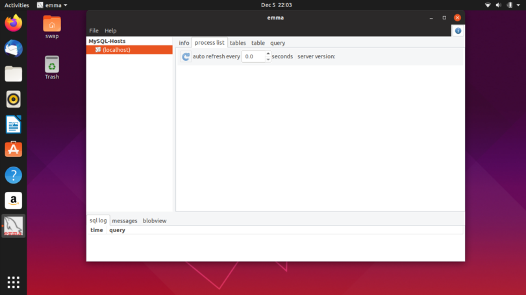
Task: Decrease auto refresh seconds with down arrow
Action: point(268,59)
